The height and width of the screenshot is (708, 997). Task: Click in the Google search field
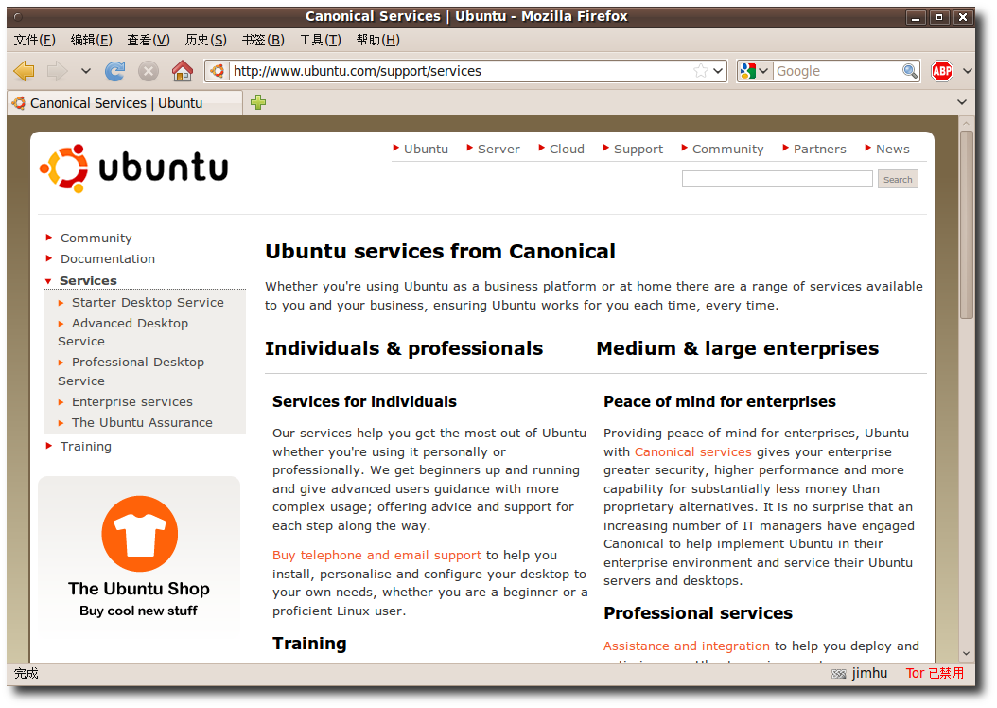[837, 71]
